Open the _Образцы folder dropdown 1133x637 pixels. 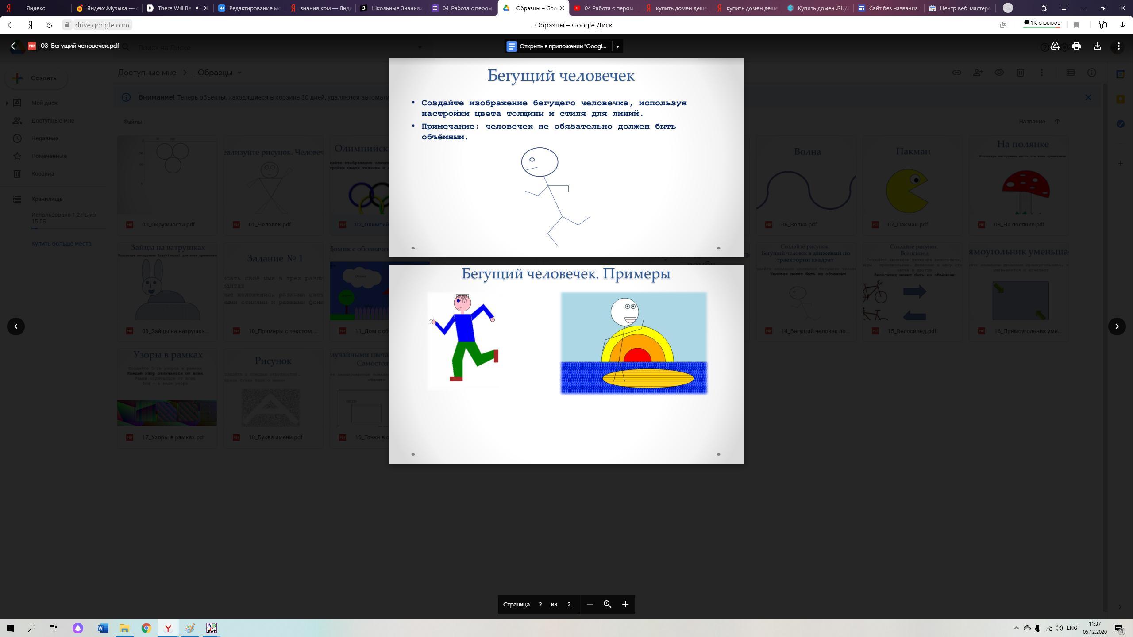(239, 73)
